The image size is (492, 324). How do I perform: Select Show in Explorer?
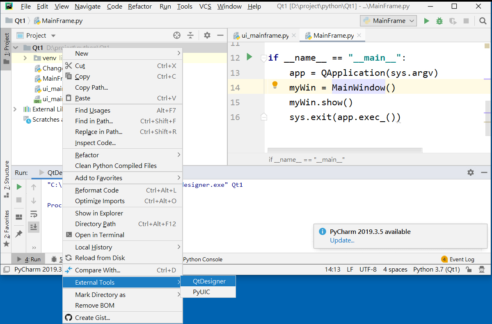(x=122, y=213)
